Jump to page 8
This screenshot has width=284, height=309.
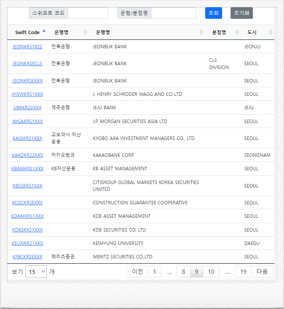point(183,271)
